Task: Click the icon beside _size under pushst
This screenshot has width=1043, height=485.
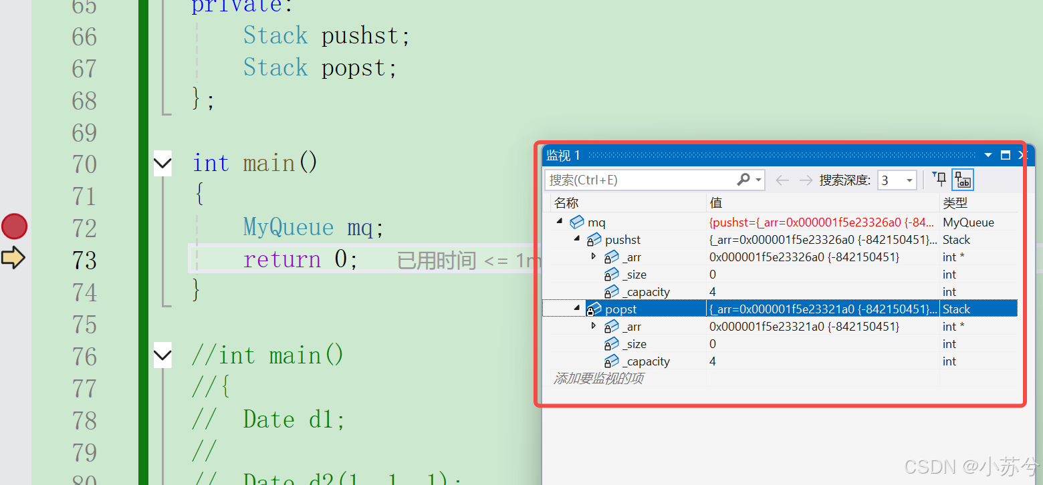Action: pos(611,275)
